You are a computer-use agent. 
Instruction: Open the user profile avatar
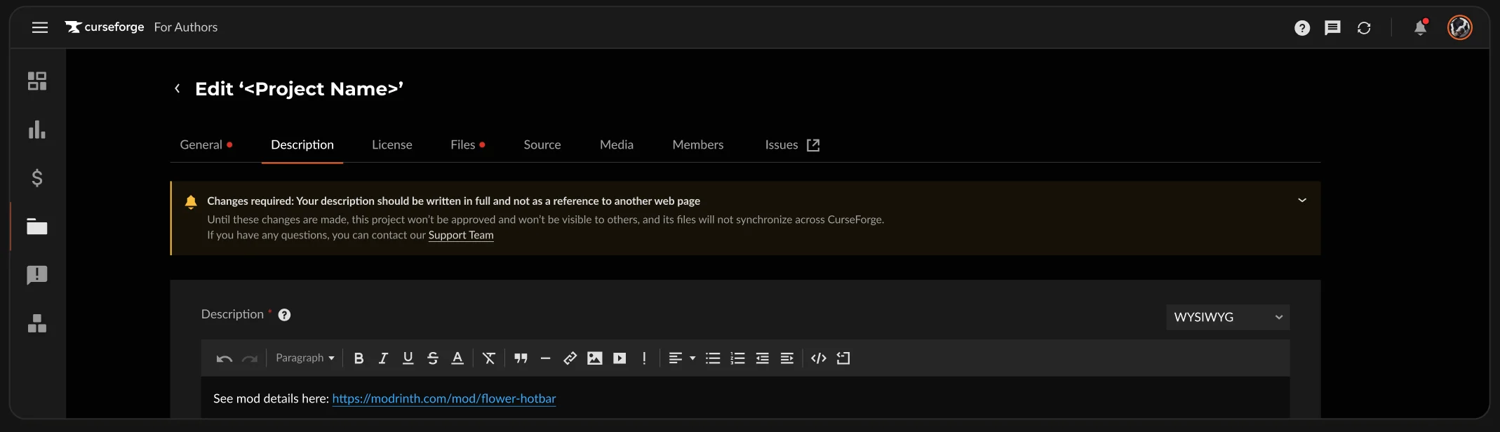coord(1460,27)
